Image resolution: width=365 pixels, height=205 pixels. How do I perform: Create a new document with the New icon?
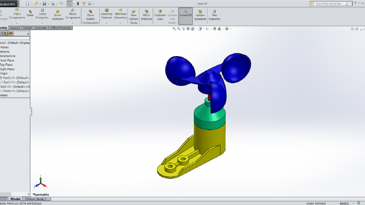coord(28,4)
